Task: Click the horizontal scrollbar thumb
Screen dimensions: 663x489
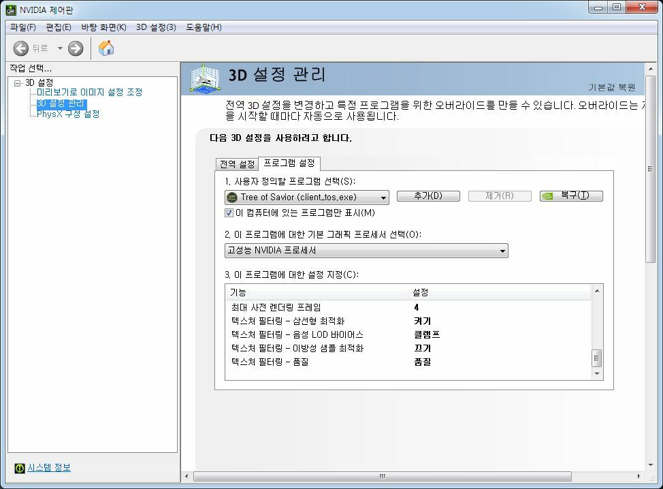Action: (x=383, y=476)
